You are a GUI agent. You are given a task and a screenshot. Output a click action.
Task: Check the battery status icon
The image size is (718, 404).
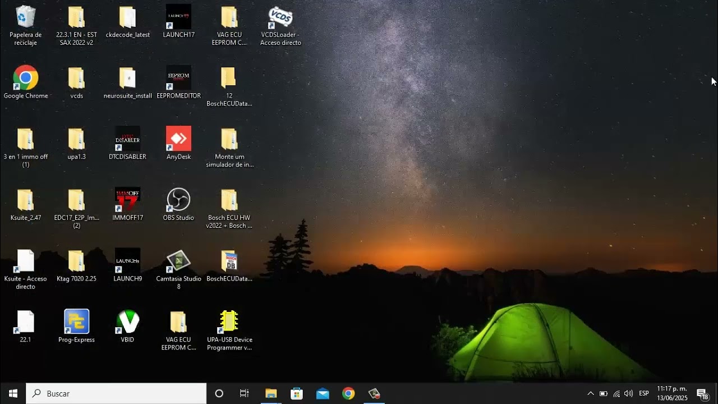(x=604, y=393)
